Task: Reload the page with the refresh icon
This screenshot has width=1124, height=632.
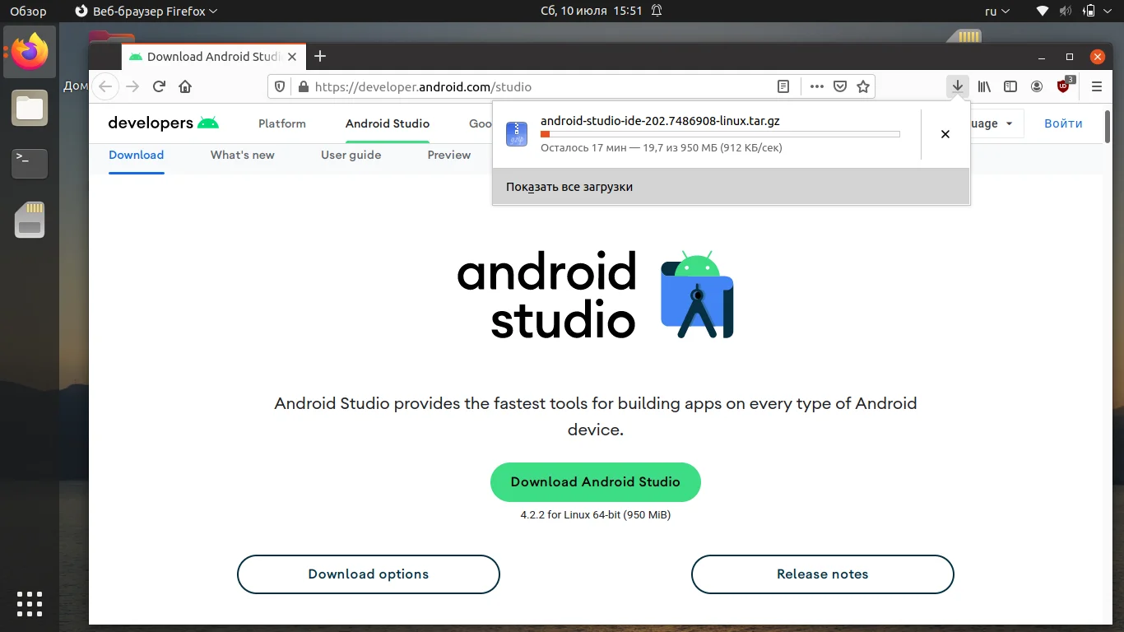Action: pyautogui.click(x=160, y=86)
